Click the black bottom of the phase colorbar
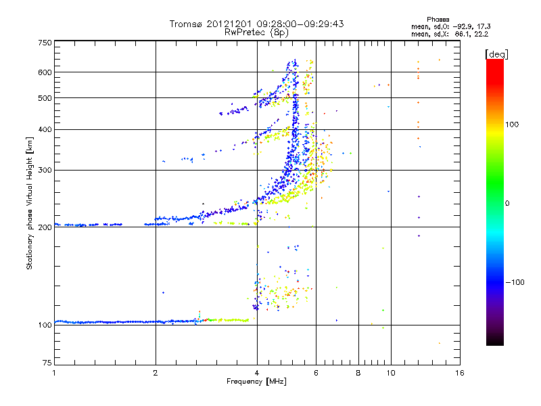This screenshot has width=541, height=406. [495, 340]
